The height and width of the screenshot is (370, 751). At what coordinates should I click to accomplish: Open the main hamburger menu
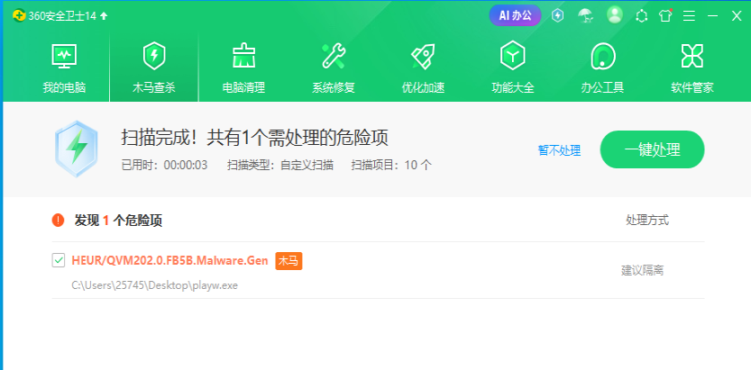(689, 16)
